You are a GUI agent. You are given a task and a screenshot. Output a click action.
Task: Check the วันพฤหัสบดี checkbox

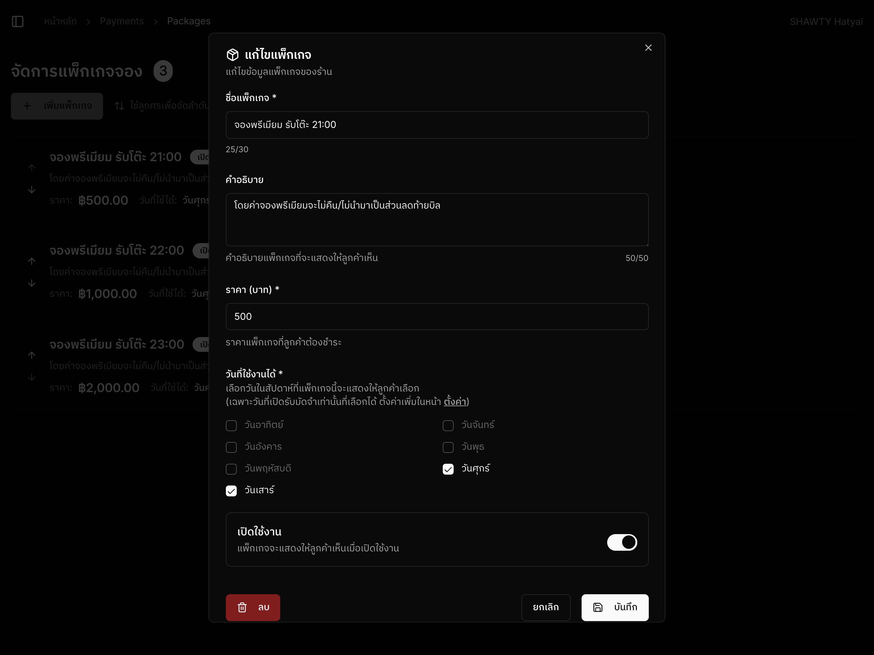point(231,469)
